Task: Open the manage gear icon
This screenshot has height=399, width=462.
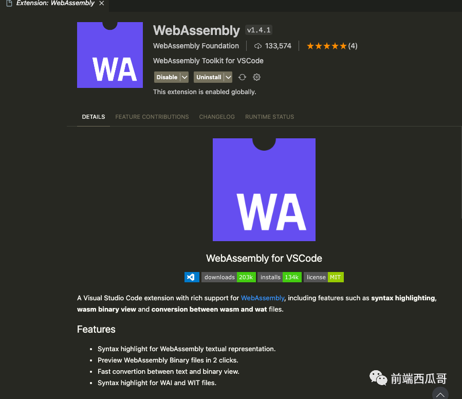Action: pyautogui.click(x=256, y=77)
